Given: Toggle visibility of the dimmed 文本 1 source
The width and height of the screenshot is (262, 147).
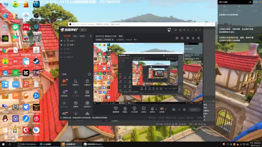Looking at the screenshot, I should [x=61, y=53].
